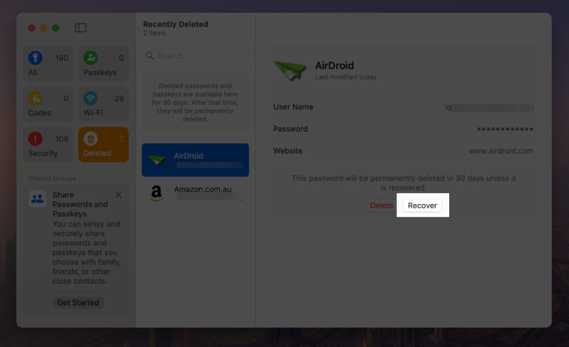This screenshot has width=569, height=347.
Task: Toggle the sidebar visibility
Action: [x=80, y=27]
